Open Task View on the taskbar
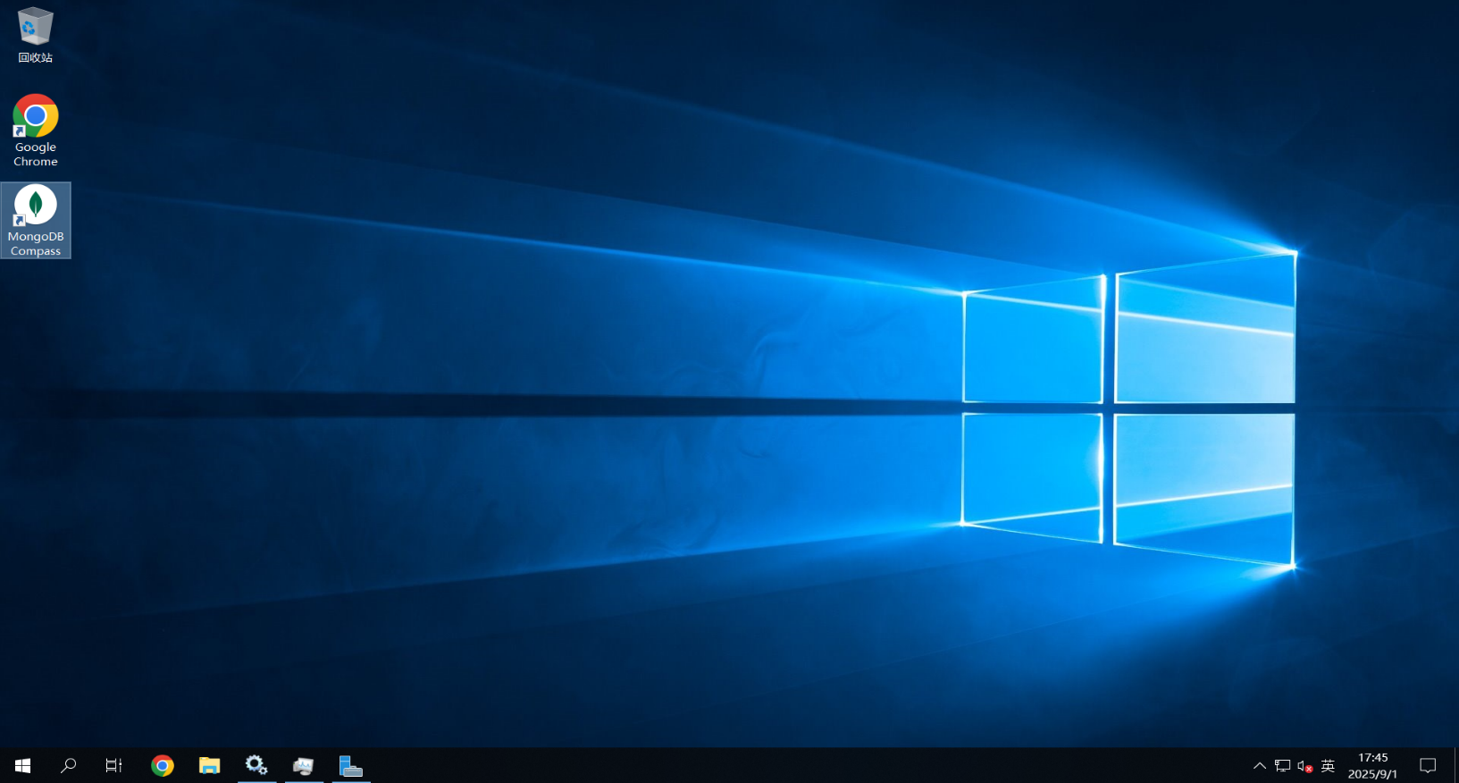The width and height of the screenshot is (1459, 783). [113, 766]
